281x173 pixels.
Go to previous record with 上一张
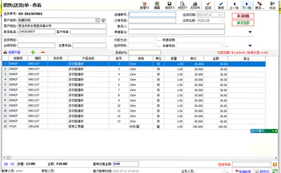pos(234,6)
